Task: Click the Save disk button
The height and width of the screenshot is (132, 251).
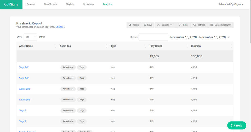Action: pos(148,25)
